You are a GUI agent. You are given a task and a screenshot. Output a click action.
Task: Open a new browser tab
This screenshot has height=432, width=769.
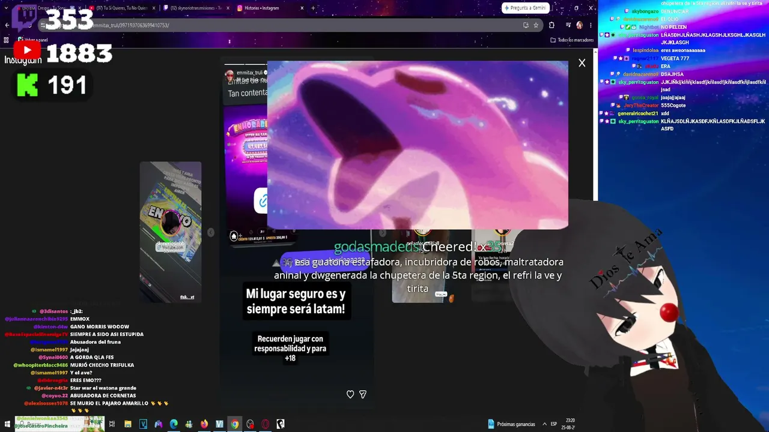pyautogui.click(x=313, y=8)
